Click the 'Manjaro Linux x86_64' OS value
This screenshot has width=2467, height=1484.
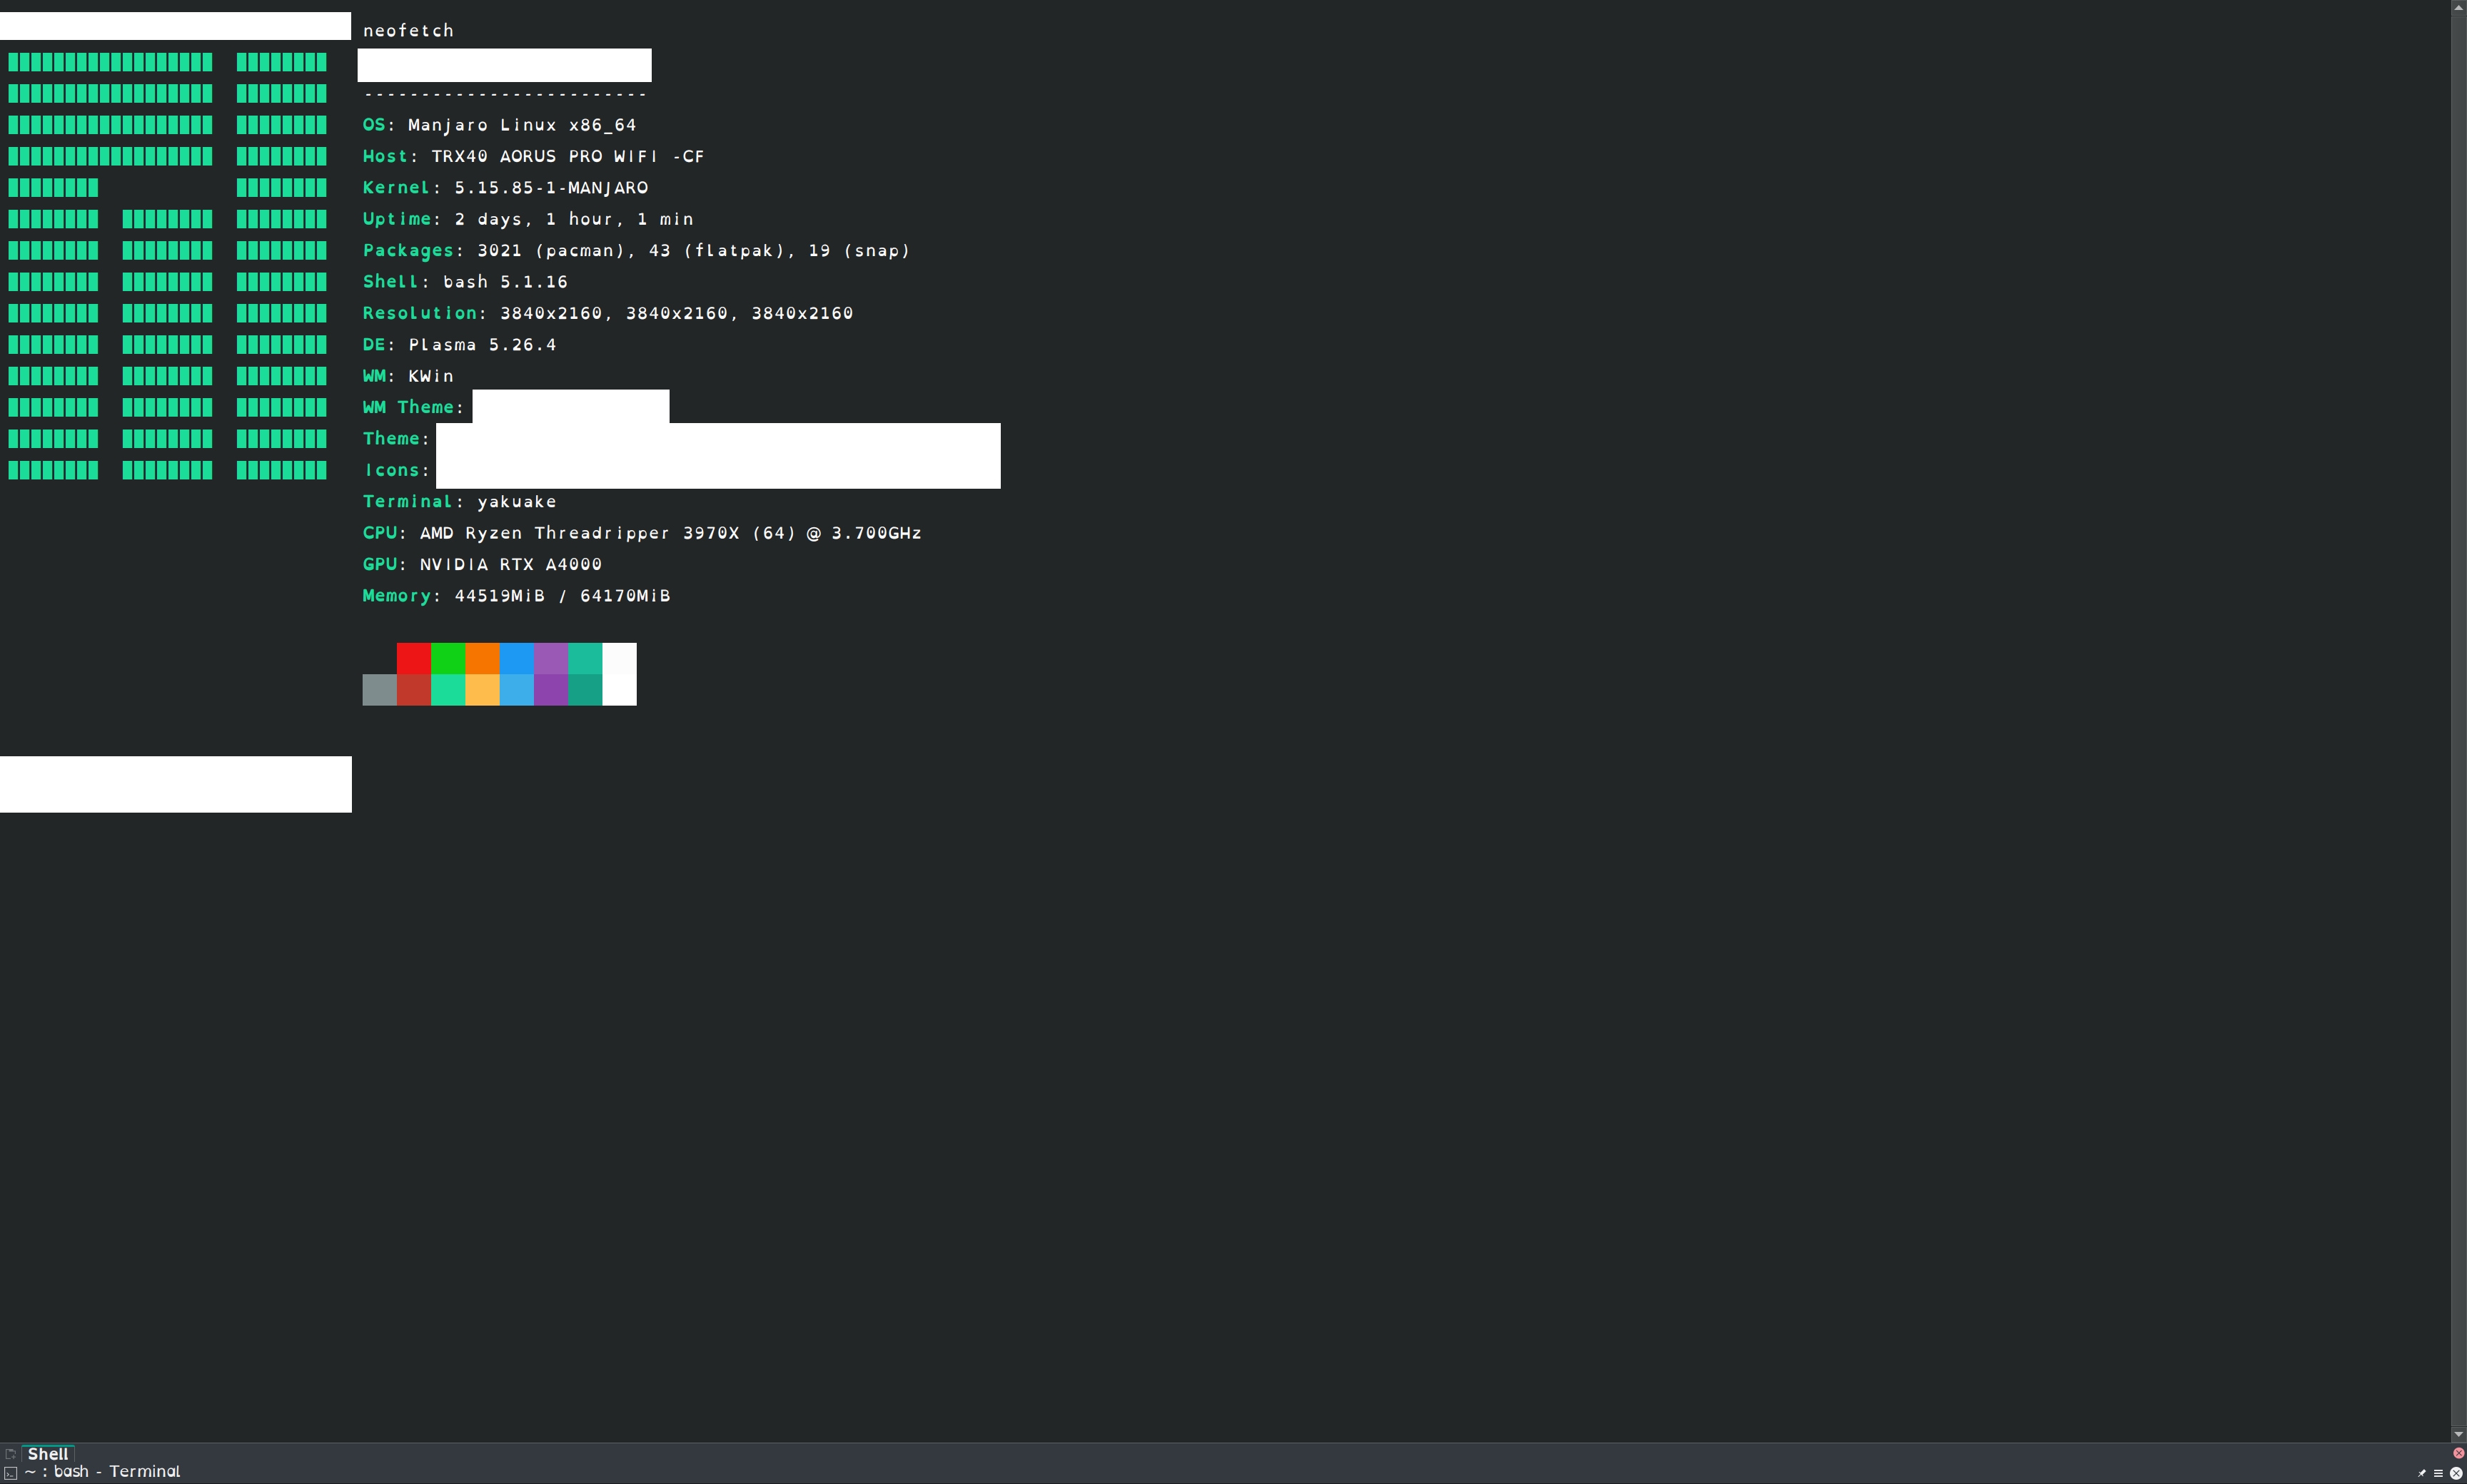click(523, 125)
